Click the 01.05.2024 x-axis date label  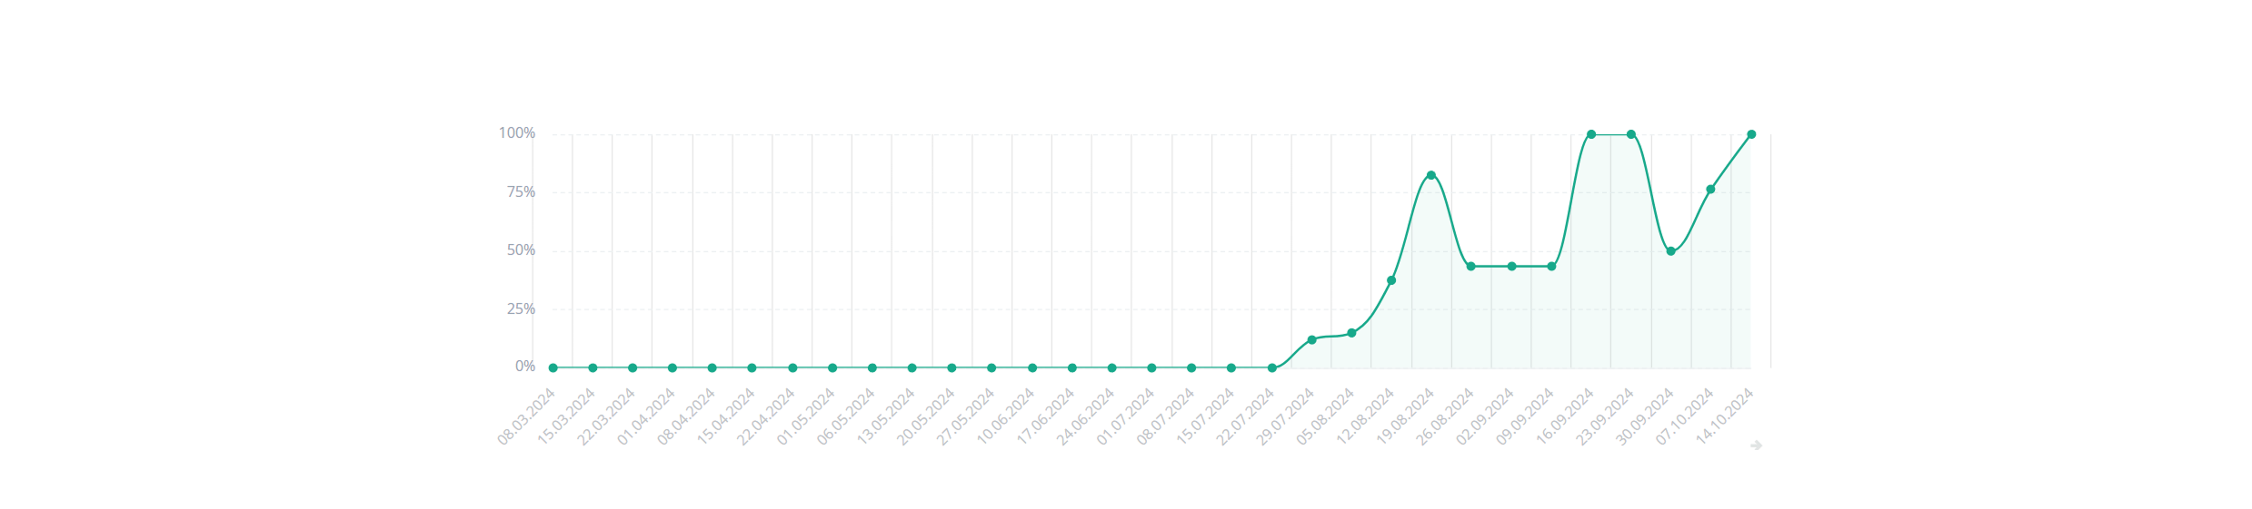(x=807, y=415)
